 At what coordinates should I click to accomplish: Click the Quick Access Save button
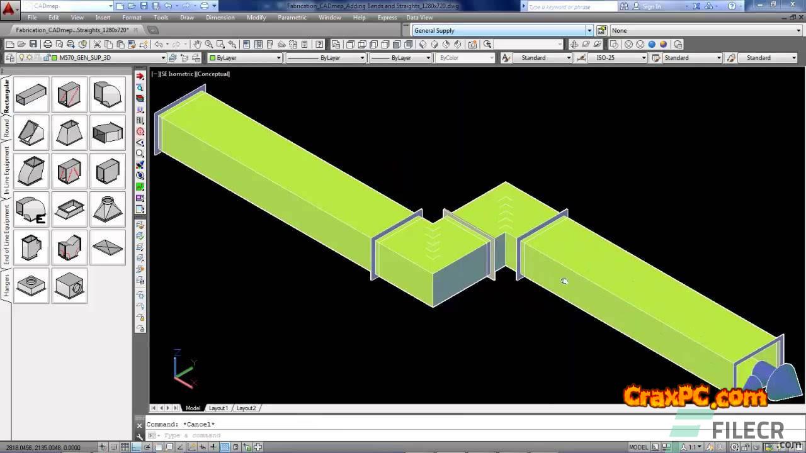pyautogui.click(x=144, y=6)
